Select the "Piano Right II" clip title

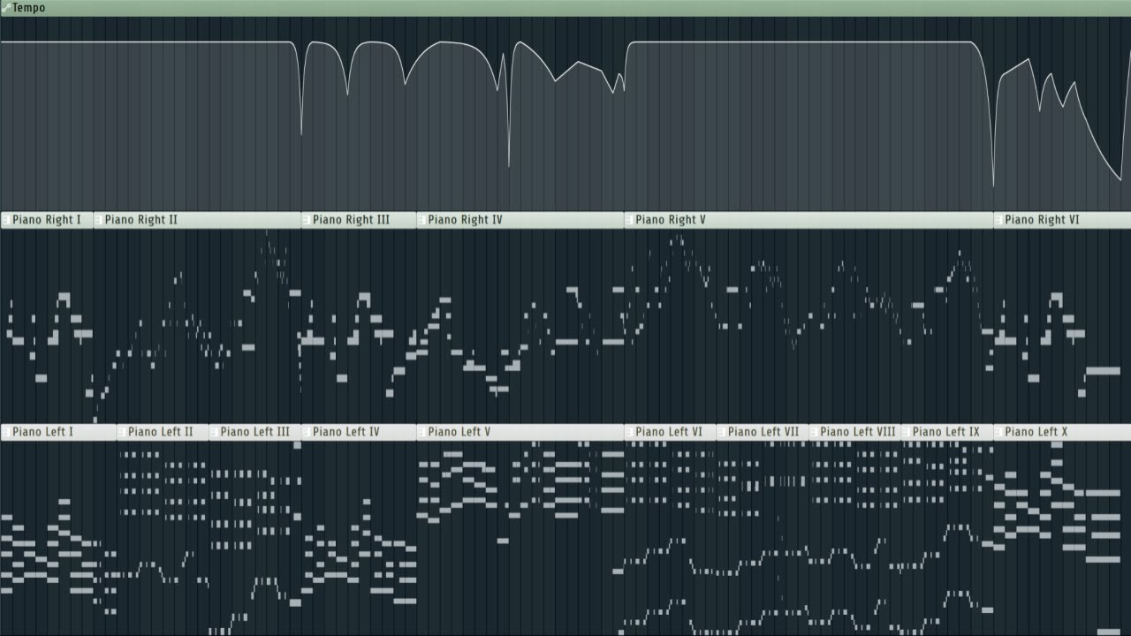click(141, 220)
